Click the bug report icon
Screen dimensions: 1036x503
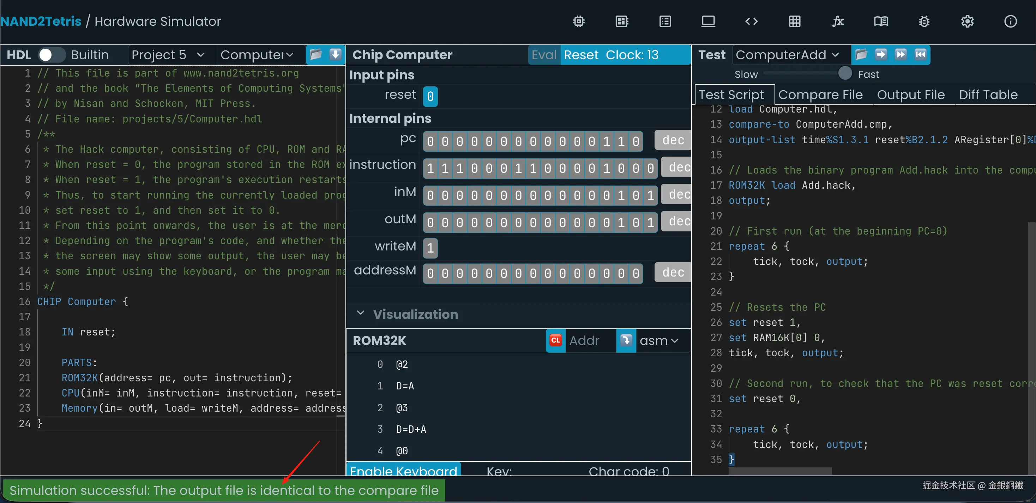point(924,21)
